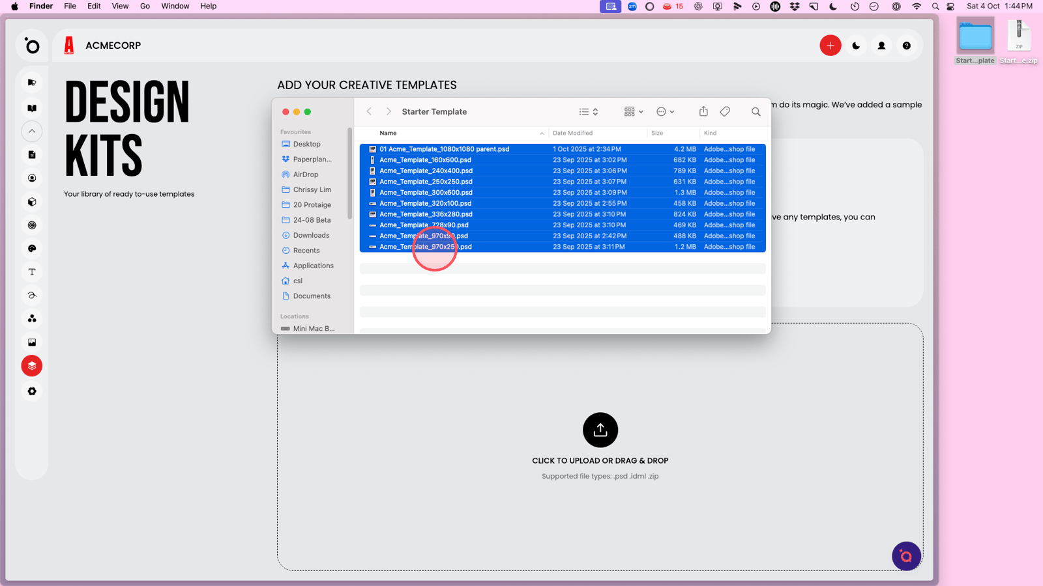Change Finder list view options

589,111
